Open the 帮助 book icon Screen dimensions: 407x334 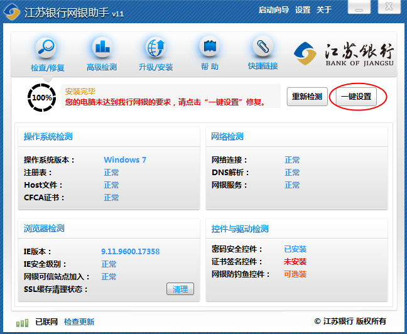[x=210, y=46]
